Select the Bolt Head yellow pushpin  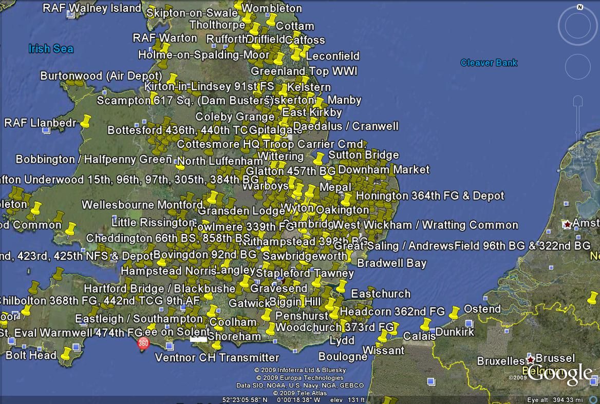pyautogui.click(x=66, y=354)
